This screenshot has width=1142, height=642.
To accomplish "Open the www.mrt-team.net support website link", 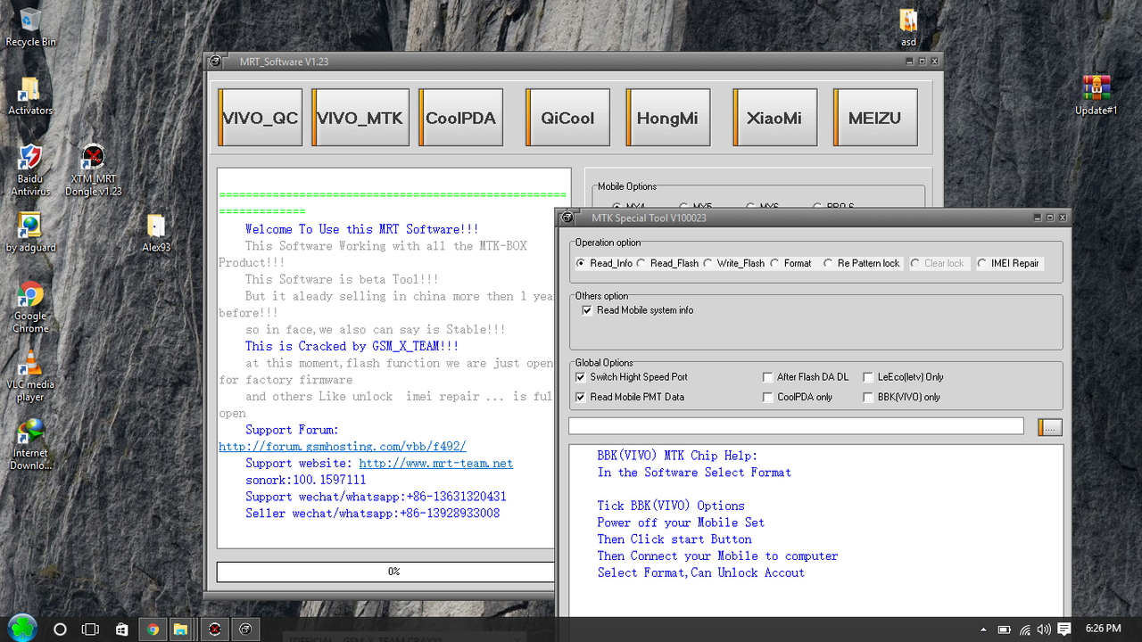I will click(x=436, y=464).
